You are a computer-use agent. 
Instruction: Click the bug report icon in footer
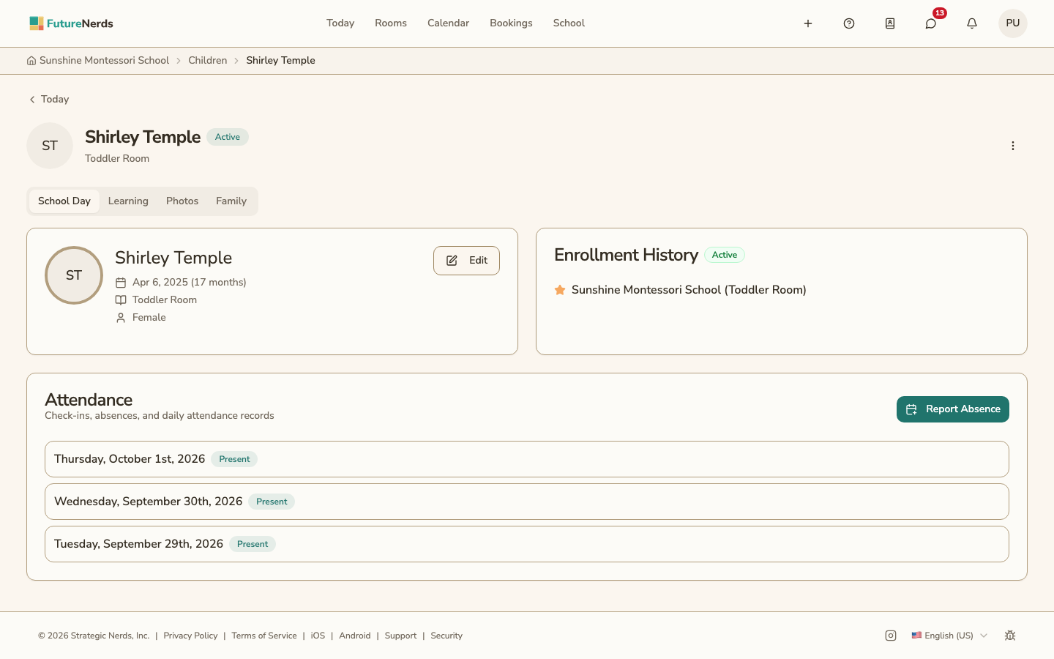pyautogui.click(x=1010, y=636)
